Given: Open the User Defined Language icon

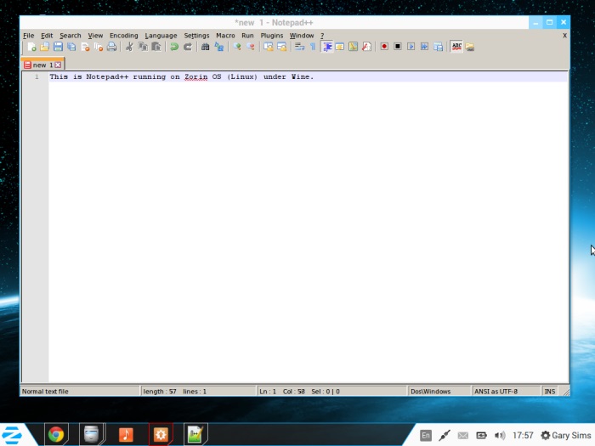Looking at the screenshot, I should point(340,47).
